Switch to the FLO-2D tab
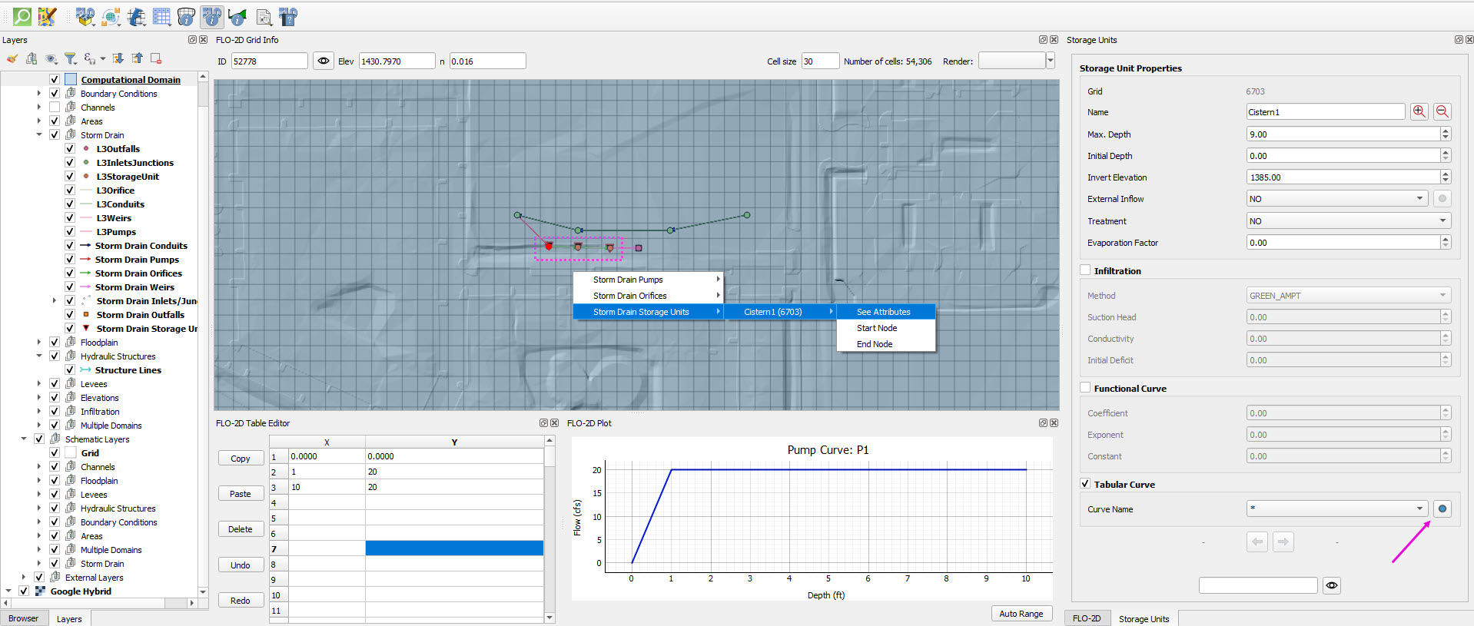The height and width of the screenshot is (626, 1474). [1086, 618]
